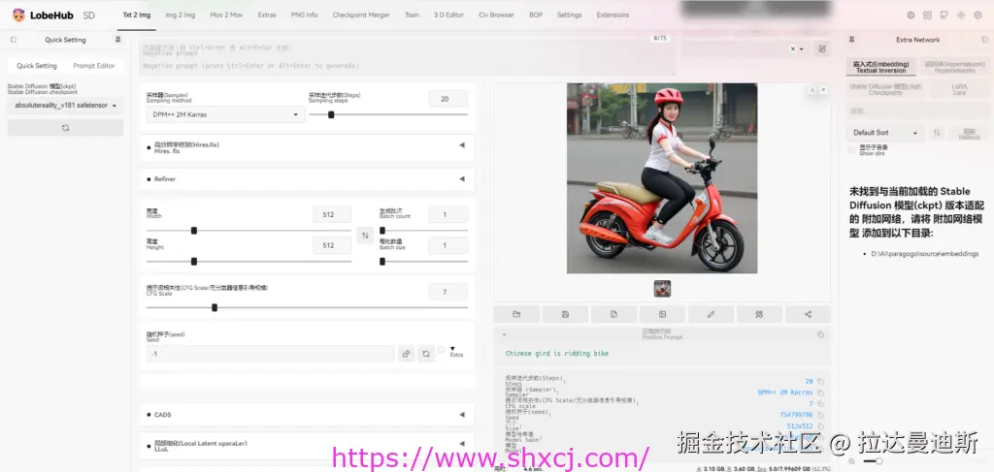
Task: Copy the Size value 512x512
Action: pyautogui.click(x=820, y=425)
